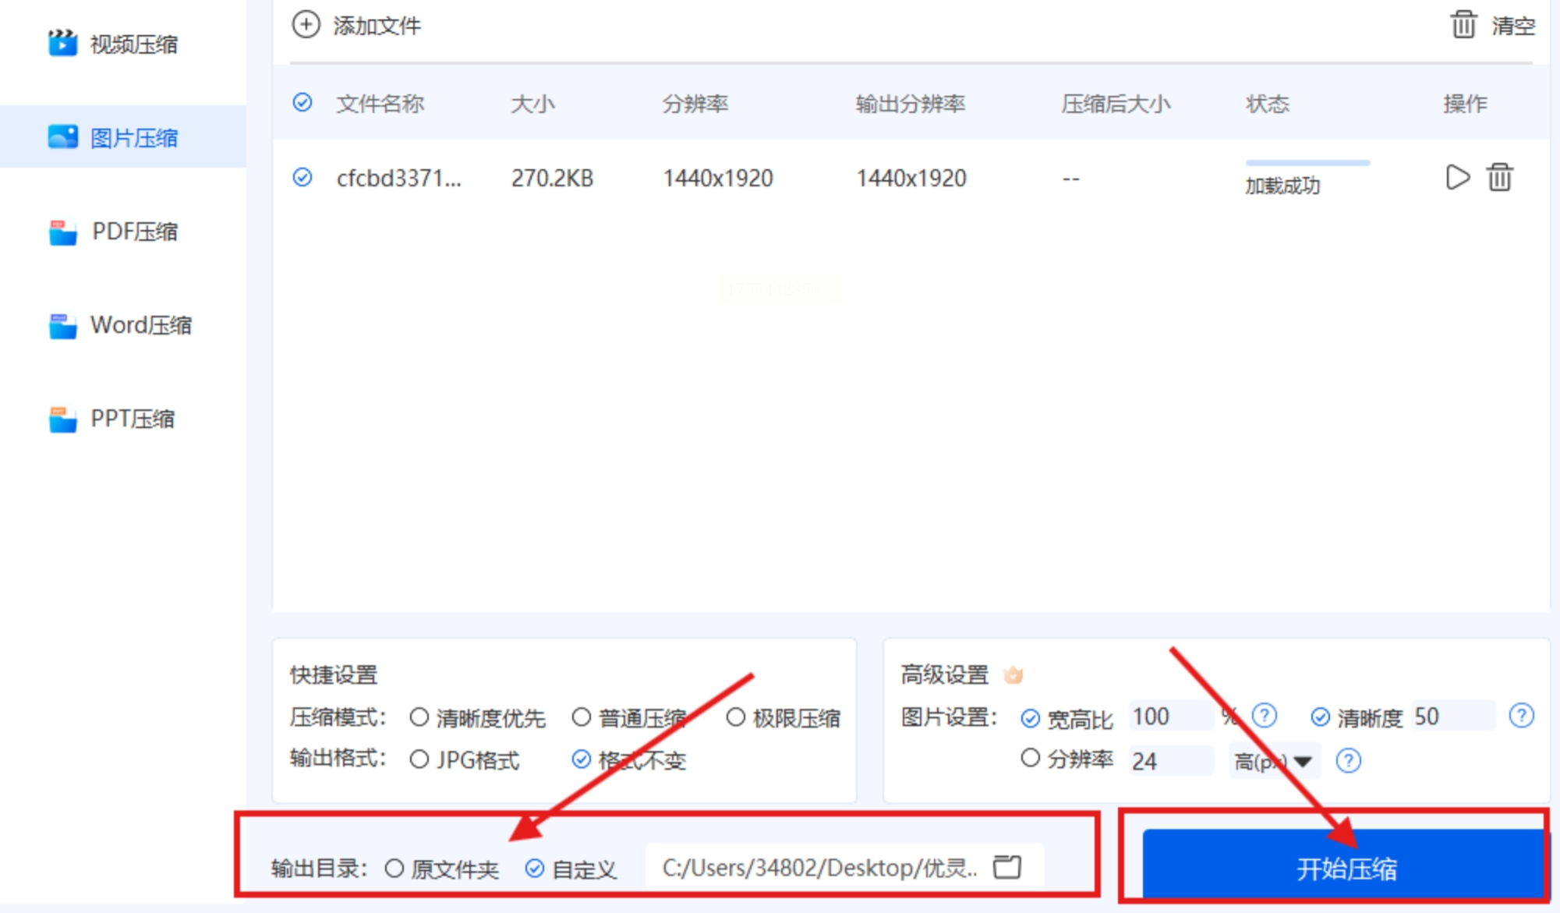Click the 开始压缩 button

[x=1344, y=867]
